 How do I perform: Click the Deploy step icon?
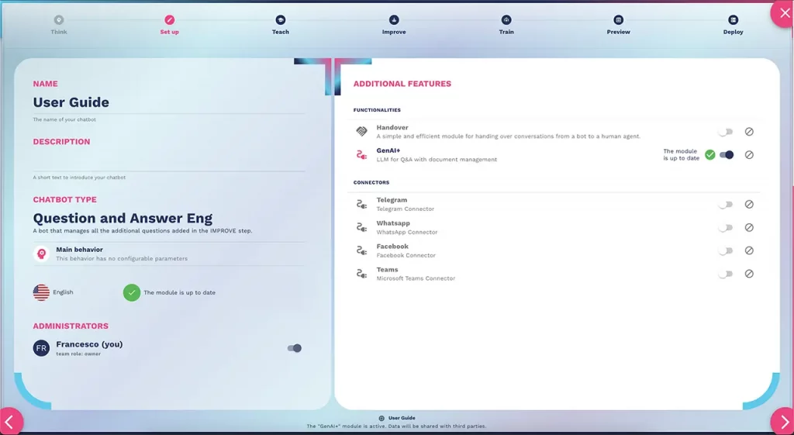click(x=733, y=19)
